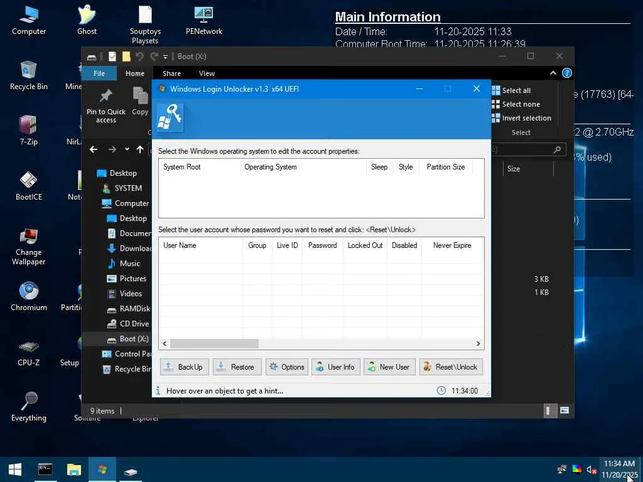Click the Explorer up arrow
Image resolution: width=643 pixels, height=482 pixels.
tap(140, 149)
